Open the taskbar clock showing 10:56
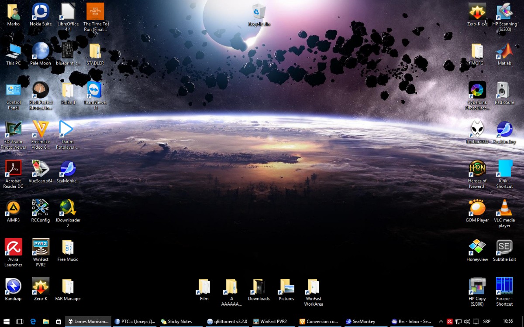524x327 pixels. [508, 321]
